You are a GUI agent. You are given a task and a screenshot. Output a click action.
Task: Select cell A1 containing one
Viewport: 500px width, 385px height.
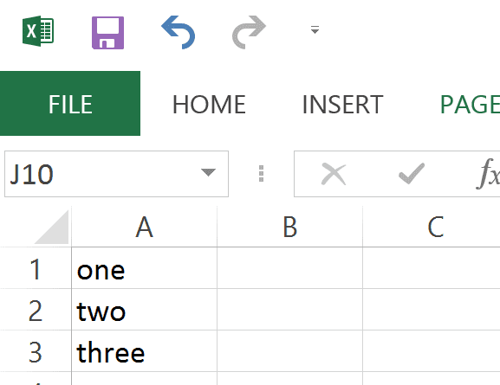coord(144,268)
